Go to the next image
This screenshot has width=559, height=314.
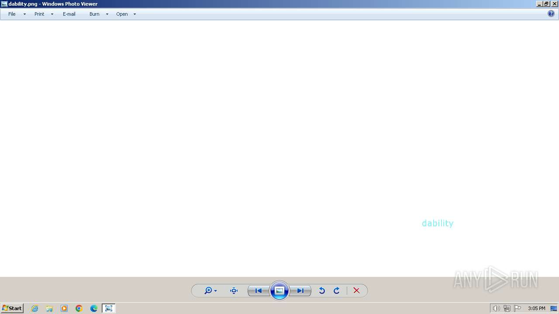(x=300, y=290)
